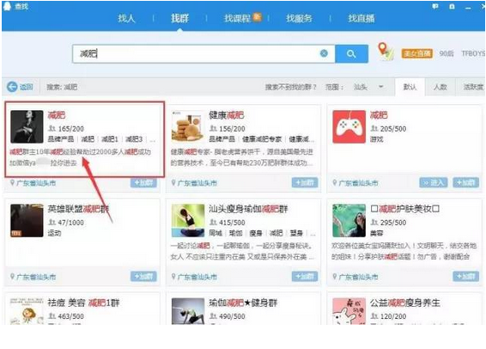The image size is (486, 349).
Task: Click the 运动 category under 英雄联盟减肥群
Action: 55,233
